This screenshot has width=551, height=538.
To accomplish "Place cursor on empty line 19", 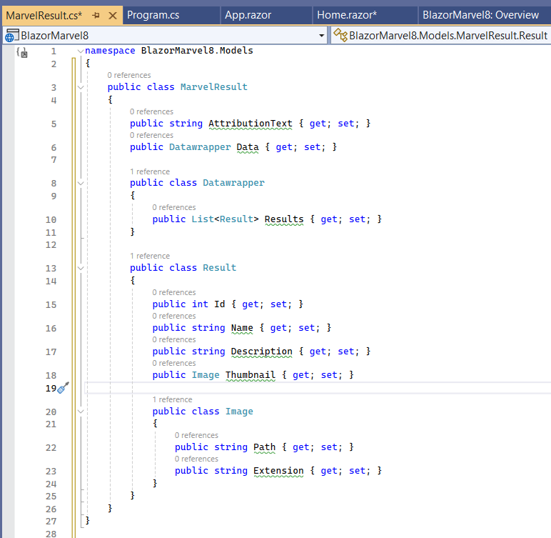I will [316, 388].
